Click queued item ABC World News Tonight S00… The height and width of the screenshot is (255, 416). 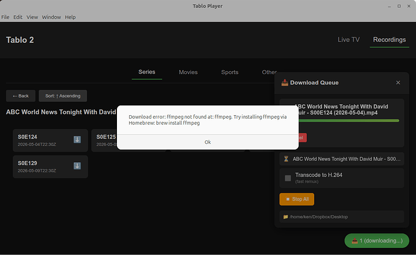click(x=342, y=159)
